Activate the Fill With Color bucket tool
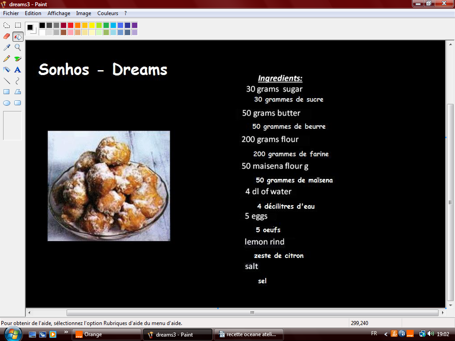The width and height of the screenshot is (455, 341). coord(18,36)
